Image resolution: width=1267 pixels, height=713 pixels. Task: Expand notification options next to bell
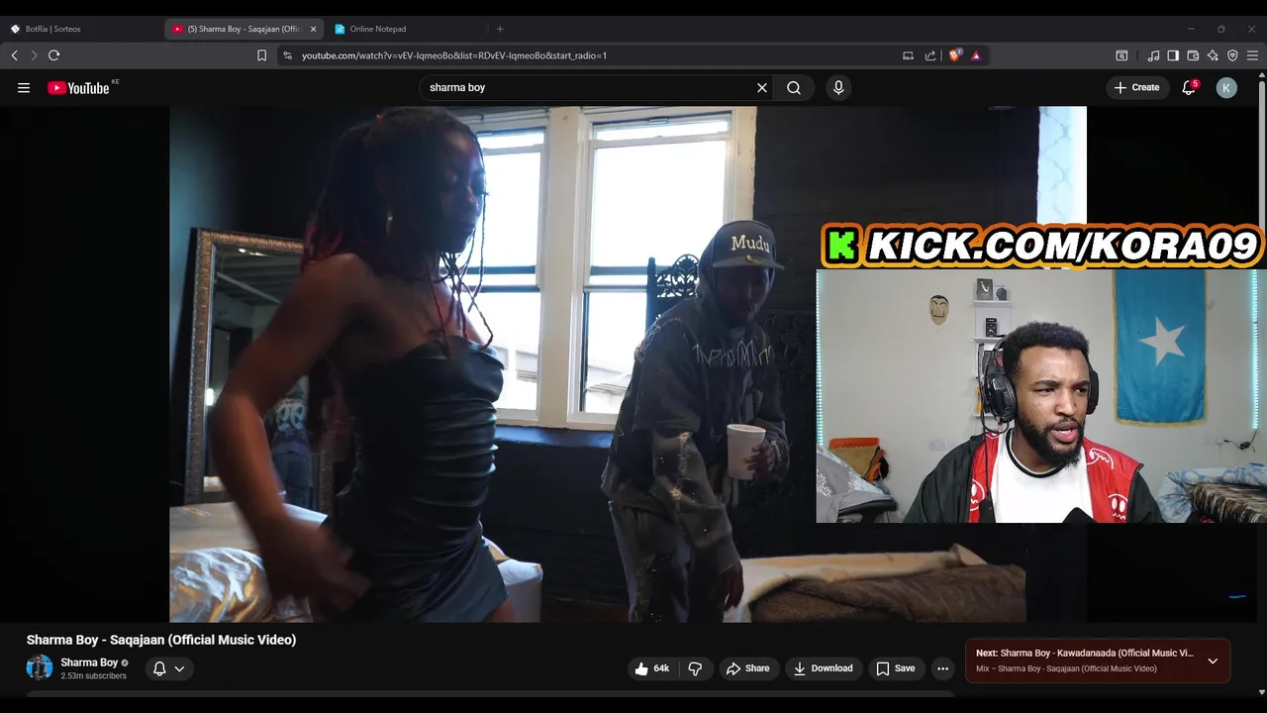[x=179, y=668]
